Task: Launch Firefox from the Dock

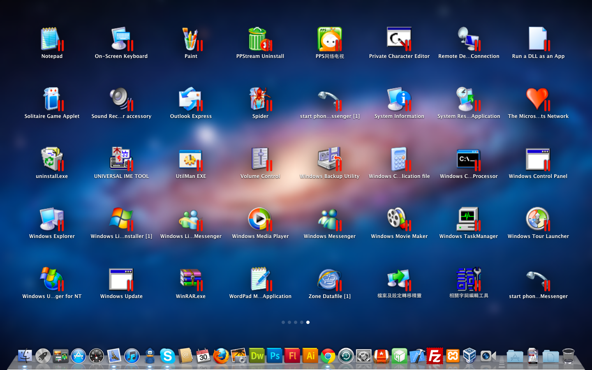Action: click(221, 356)
